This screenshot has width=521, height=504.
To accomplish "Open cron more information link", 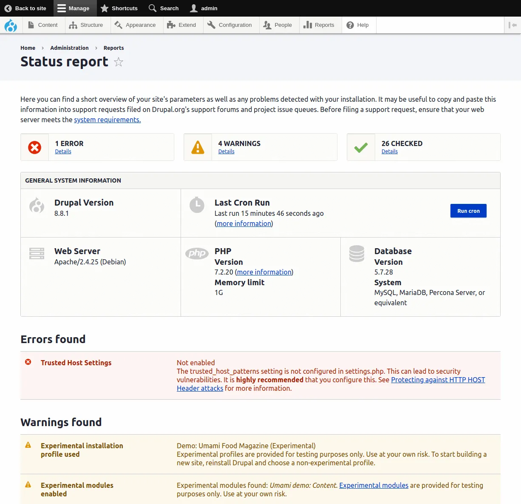I will click(x=244, y=224).
